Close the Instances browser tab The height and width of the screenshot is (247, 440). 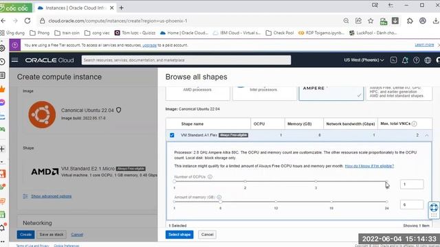point(111,8)
